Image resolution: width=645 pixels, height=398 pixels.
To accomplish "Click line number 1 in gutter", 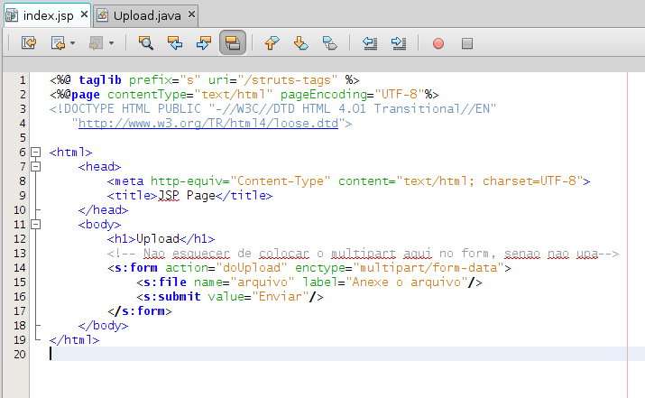I will (23, 80).
